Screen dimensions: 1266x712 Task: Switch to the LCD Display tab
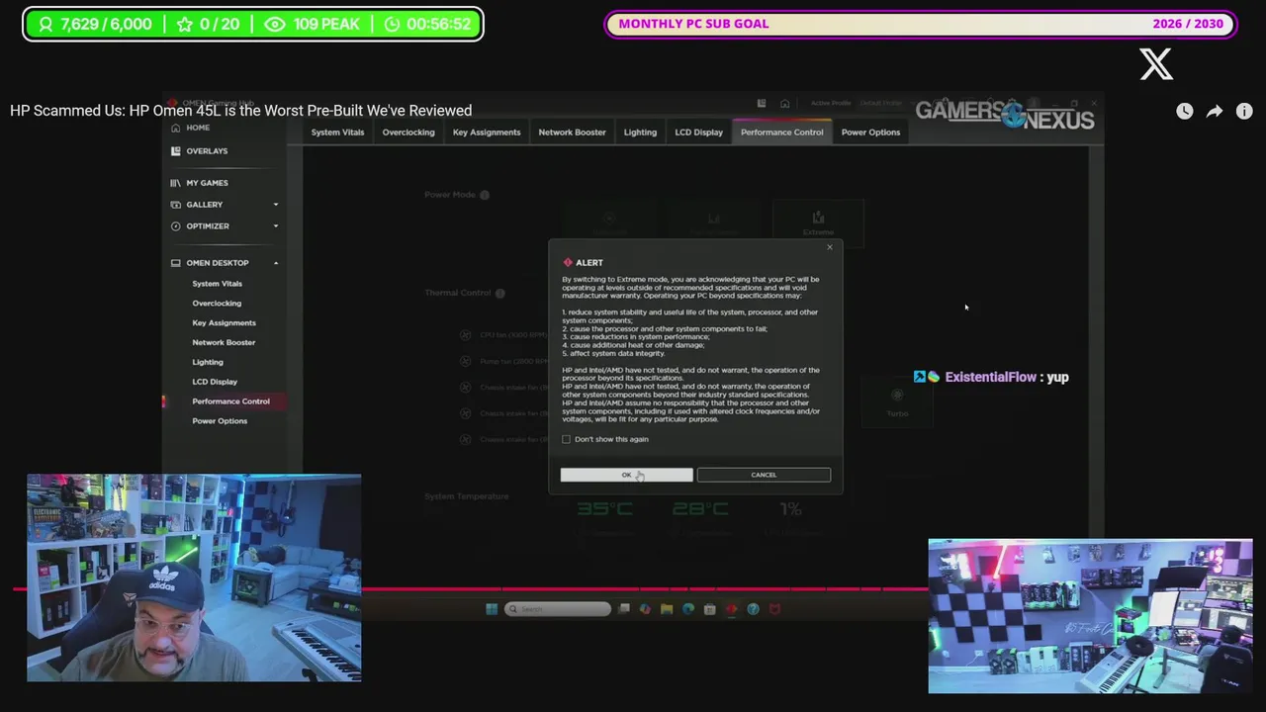point(698,133)
